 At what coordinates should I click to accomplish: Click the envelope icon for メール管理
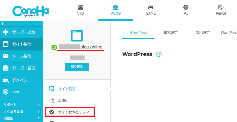pyautogui.click(x=6, y=56)
